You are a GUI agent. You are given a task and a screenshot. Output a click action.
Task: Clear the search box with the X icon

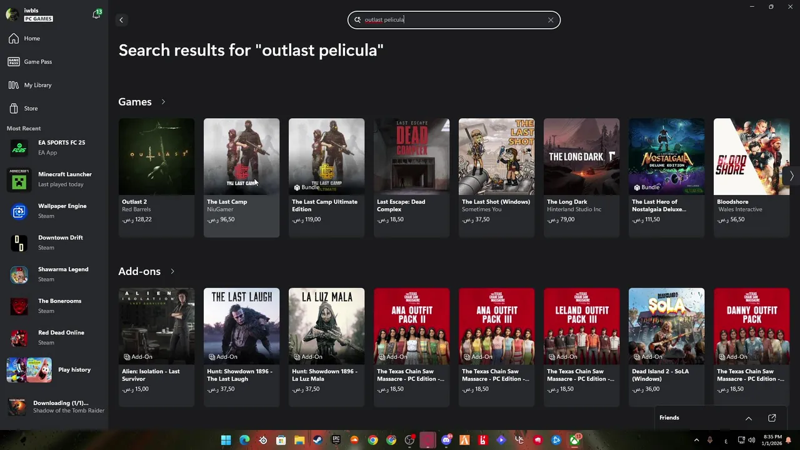[x=551, y=20]
